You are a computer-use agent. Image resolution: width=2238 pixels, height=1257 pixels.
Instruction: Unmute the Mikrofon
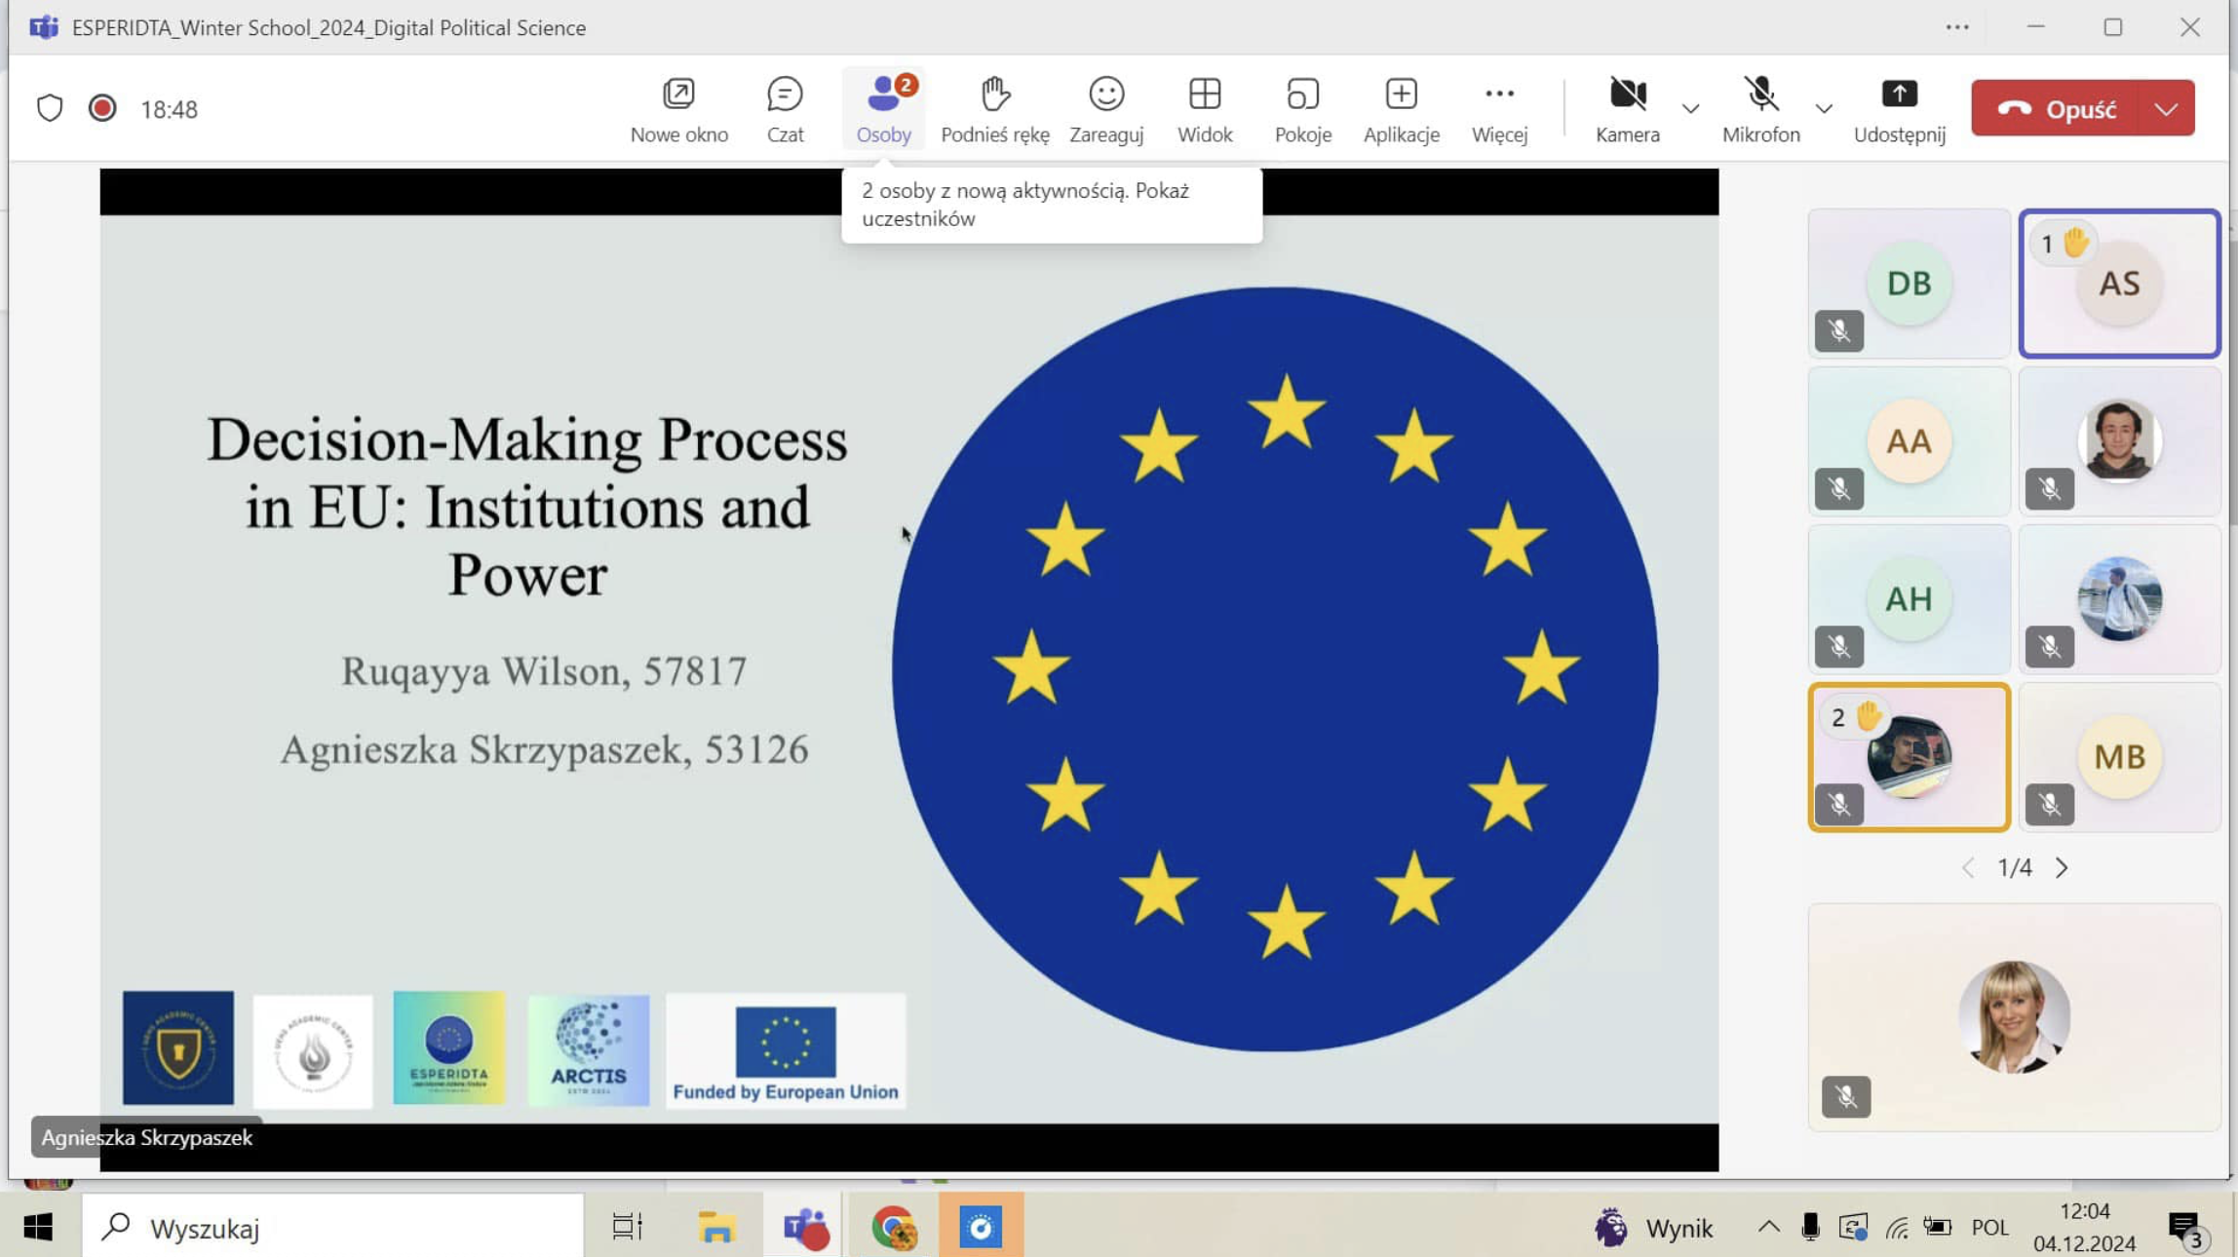tap(1760, 109)
